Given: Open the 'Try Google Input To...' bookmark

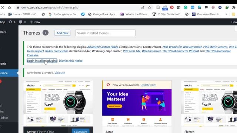Looking at the screenshot, I should pyautogui.click(x=63, y=14).
